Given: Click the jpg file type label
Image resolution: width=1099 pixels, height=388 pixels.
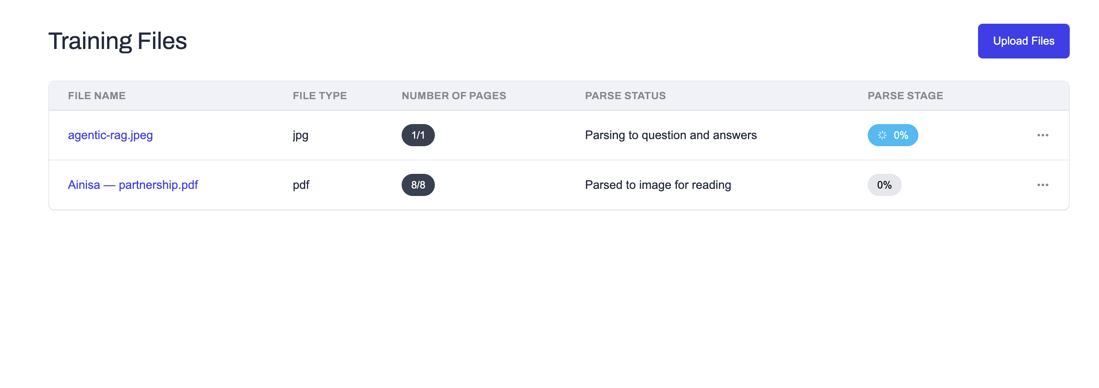Looking at the screenshot, I should click(x=300, y=135).
